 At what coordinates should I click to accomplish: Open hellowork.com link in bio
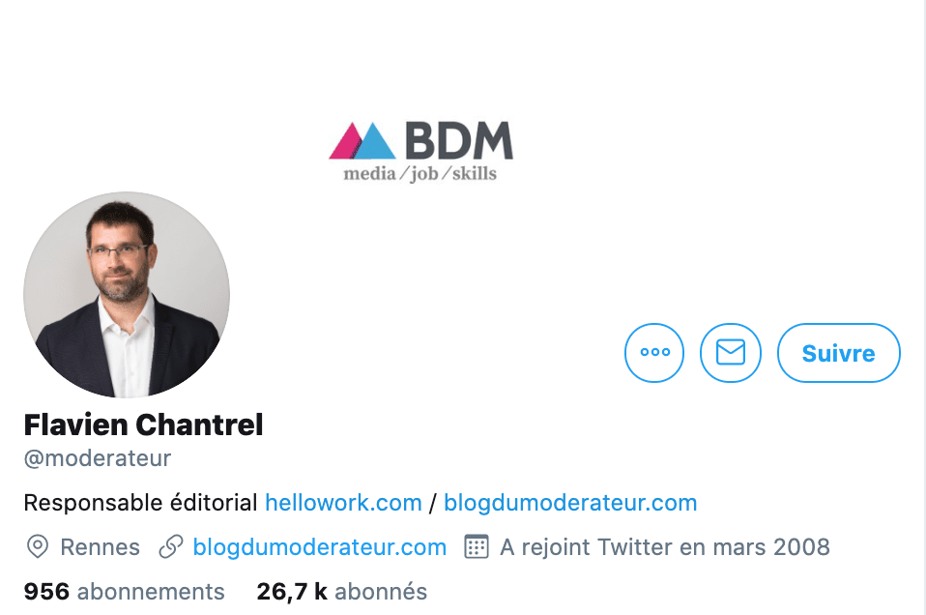(x=343, y=503)
